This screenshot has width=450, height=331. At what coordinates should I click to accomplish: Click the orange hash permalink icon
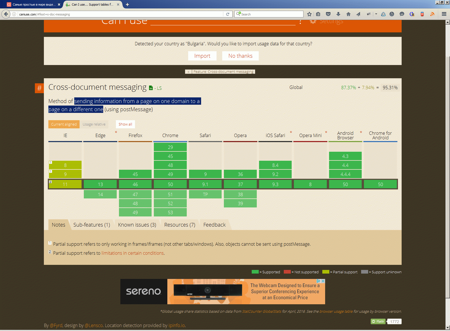coord(39,88)
